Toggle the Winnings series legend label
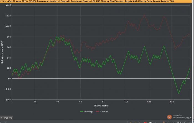This screenshot has width=194, height=123. (88, 111)
